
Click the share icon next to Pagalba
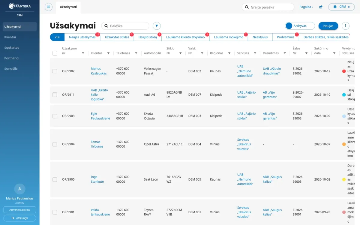tap(321, 7)
